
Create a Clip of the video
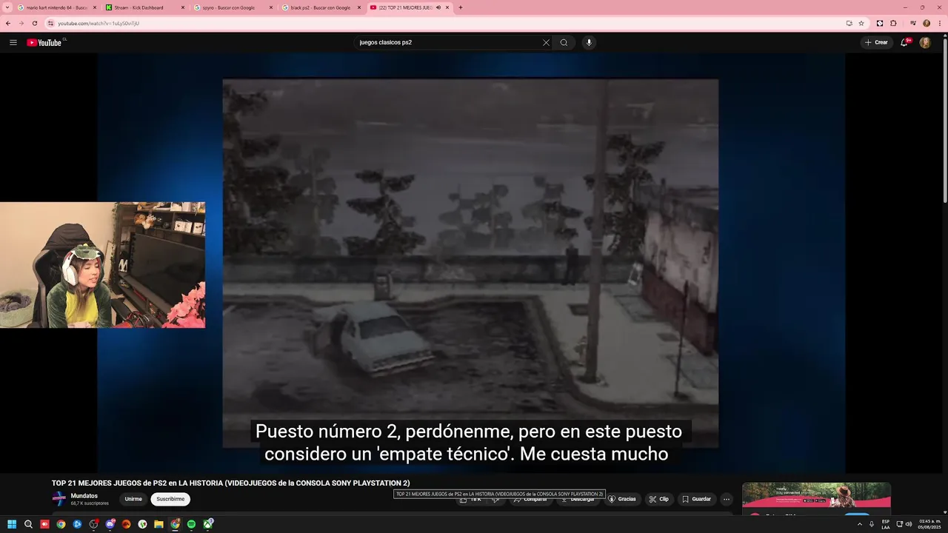pyautogui.click(x=658, y=499)
